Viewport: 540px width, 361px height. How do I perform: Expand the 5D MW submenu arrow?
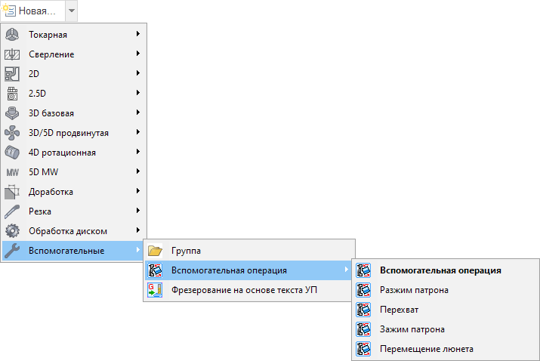tap(137, 172)
